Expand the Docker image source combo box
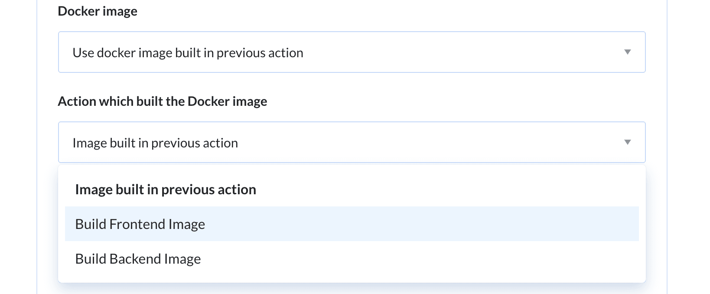This screenshot has width=710, height=294. pyautogui.click(x=352, y=52)
